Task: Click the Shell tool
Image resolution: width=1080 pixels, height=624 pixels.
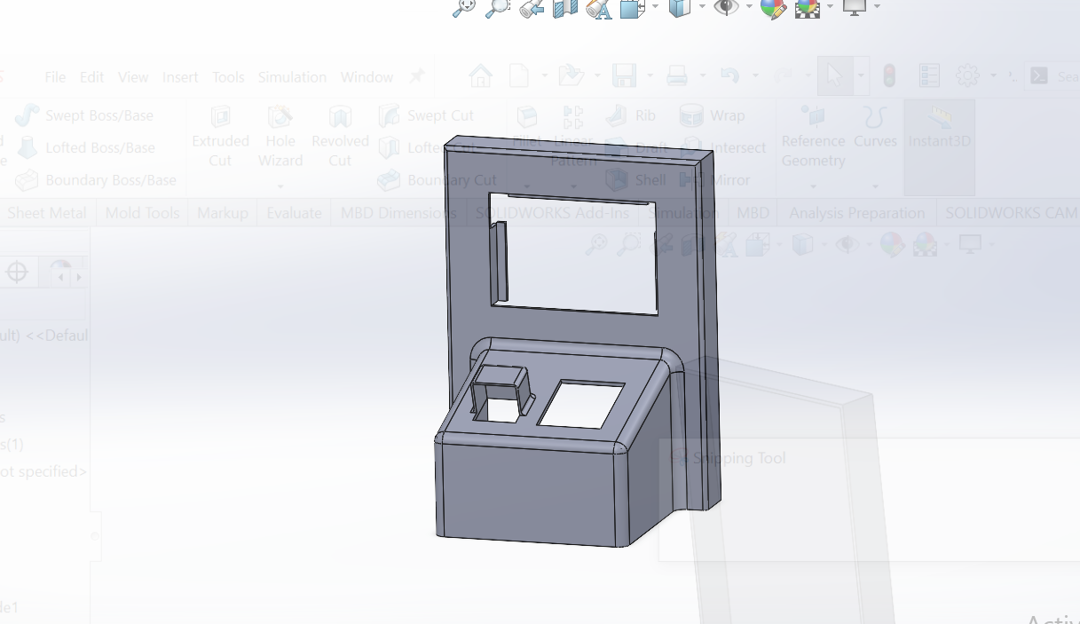Action: 635,180
